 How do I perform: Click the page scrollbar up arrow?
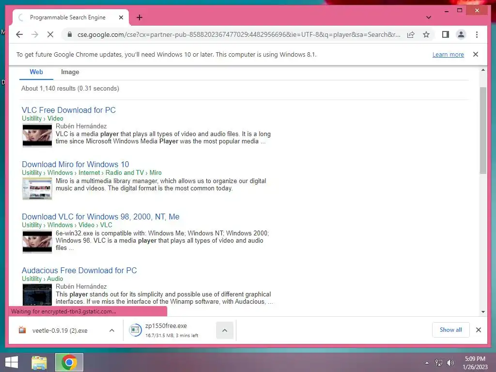[x=483, y=70]
